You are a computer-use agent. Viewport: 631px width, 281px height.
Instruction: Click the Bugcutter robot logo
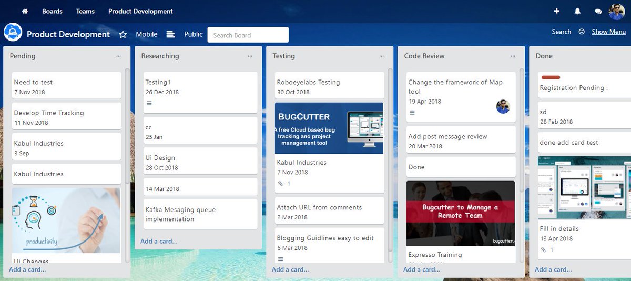click(13, 33)
